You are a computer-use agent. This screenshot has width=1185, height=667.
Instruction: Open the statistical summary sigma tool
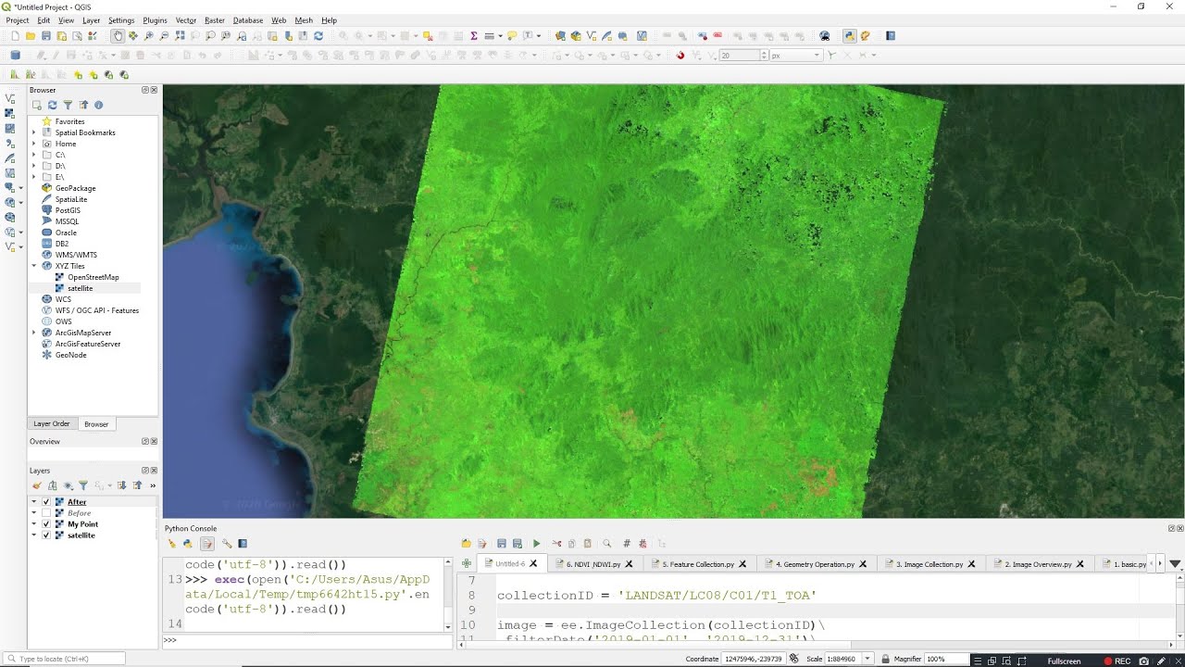tap(474, 36)
